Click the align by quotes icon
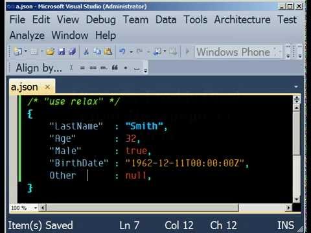311x233 pixels. click(x=115, y=68)
